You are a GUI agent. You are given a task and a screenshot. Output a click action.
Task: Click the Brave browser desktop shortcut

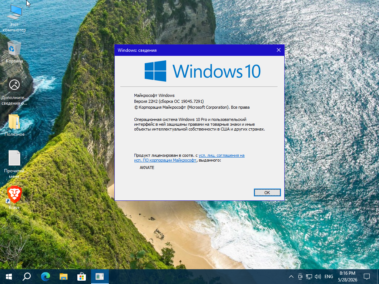[x=14, y=197]
